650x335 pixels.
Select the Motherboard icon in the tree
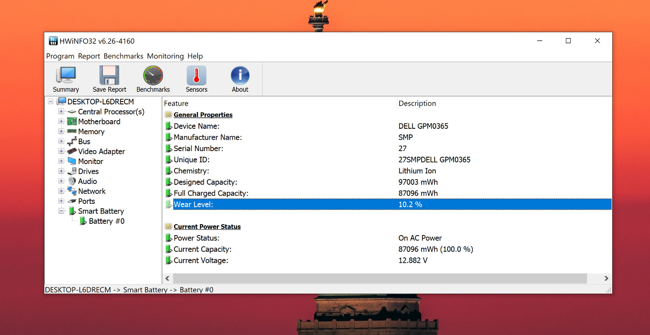72,121
